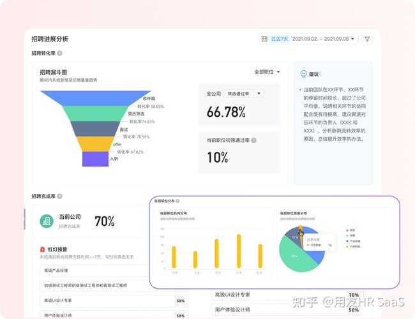Screen dimensions: 415x319
Task: Click the slate 面试 funnel segment
Action: pyautogui.click(x=96, y=129)
